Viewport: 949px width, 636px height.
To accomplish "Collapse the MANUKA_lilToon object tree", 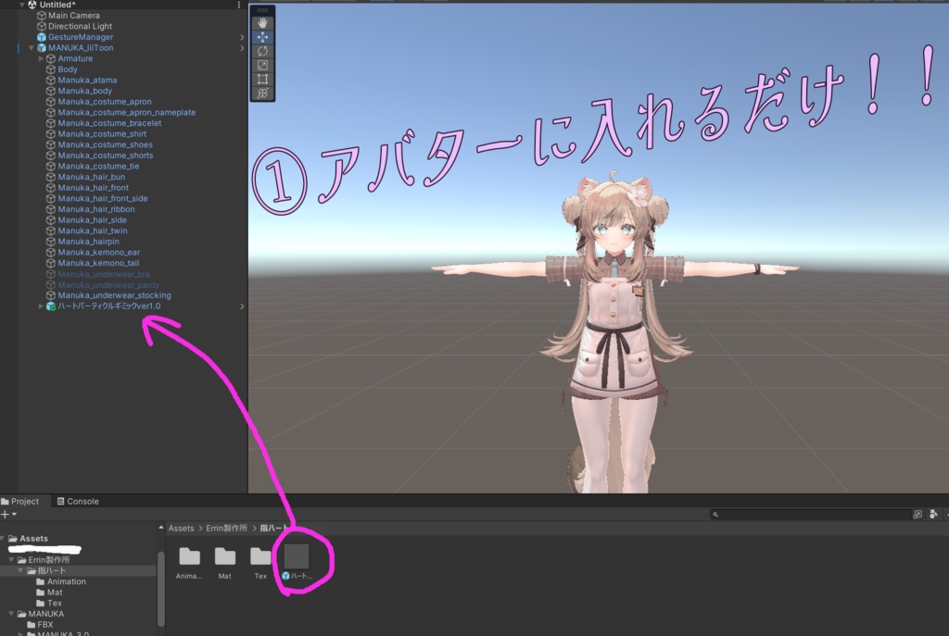I will tap(32, 48).
